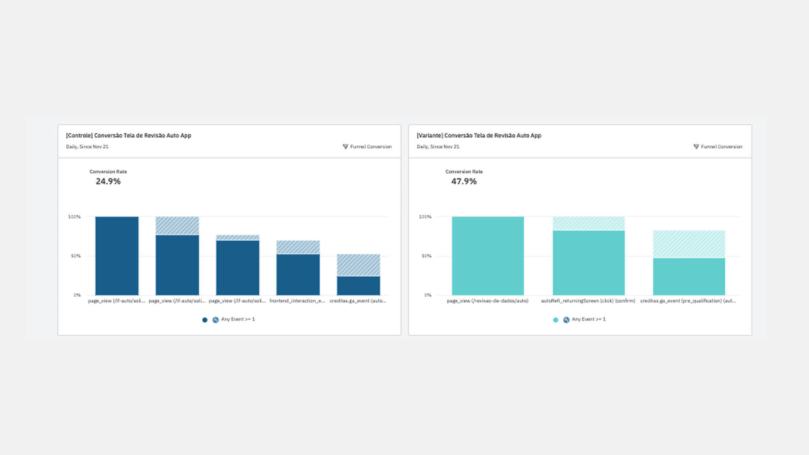809x455 pixels.
Task: Click solid teal legend dot
Action: (x=555, y=320)
